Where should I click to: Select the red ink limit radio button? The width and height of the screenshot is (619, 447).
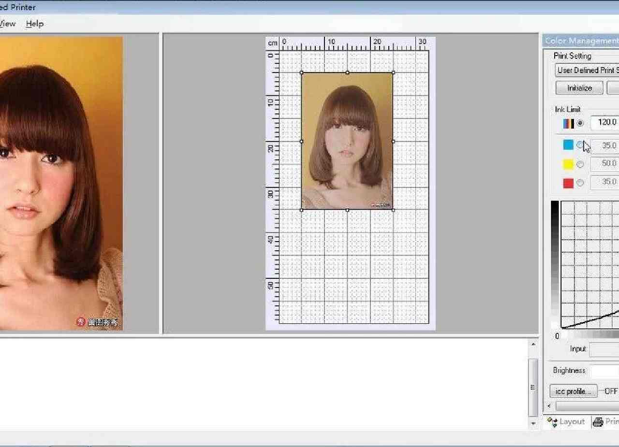pos(580,183)
